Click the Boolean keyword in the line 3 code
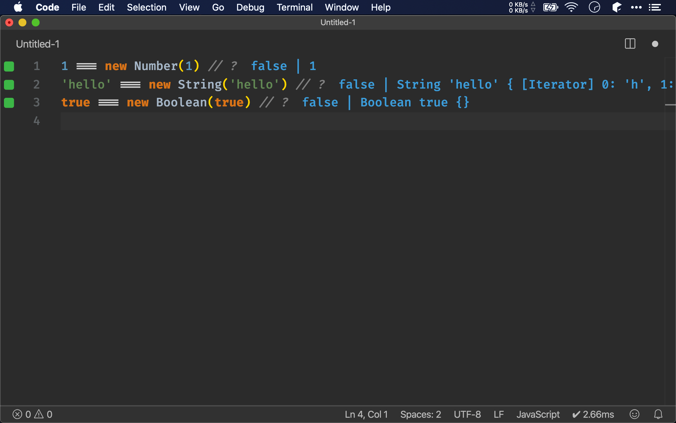This screenshot has width=676, height=423. (x=182, y=102)
